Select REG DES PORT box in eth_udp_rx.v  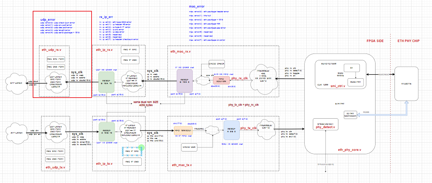(x=55, y=67)
